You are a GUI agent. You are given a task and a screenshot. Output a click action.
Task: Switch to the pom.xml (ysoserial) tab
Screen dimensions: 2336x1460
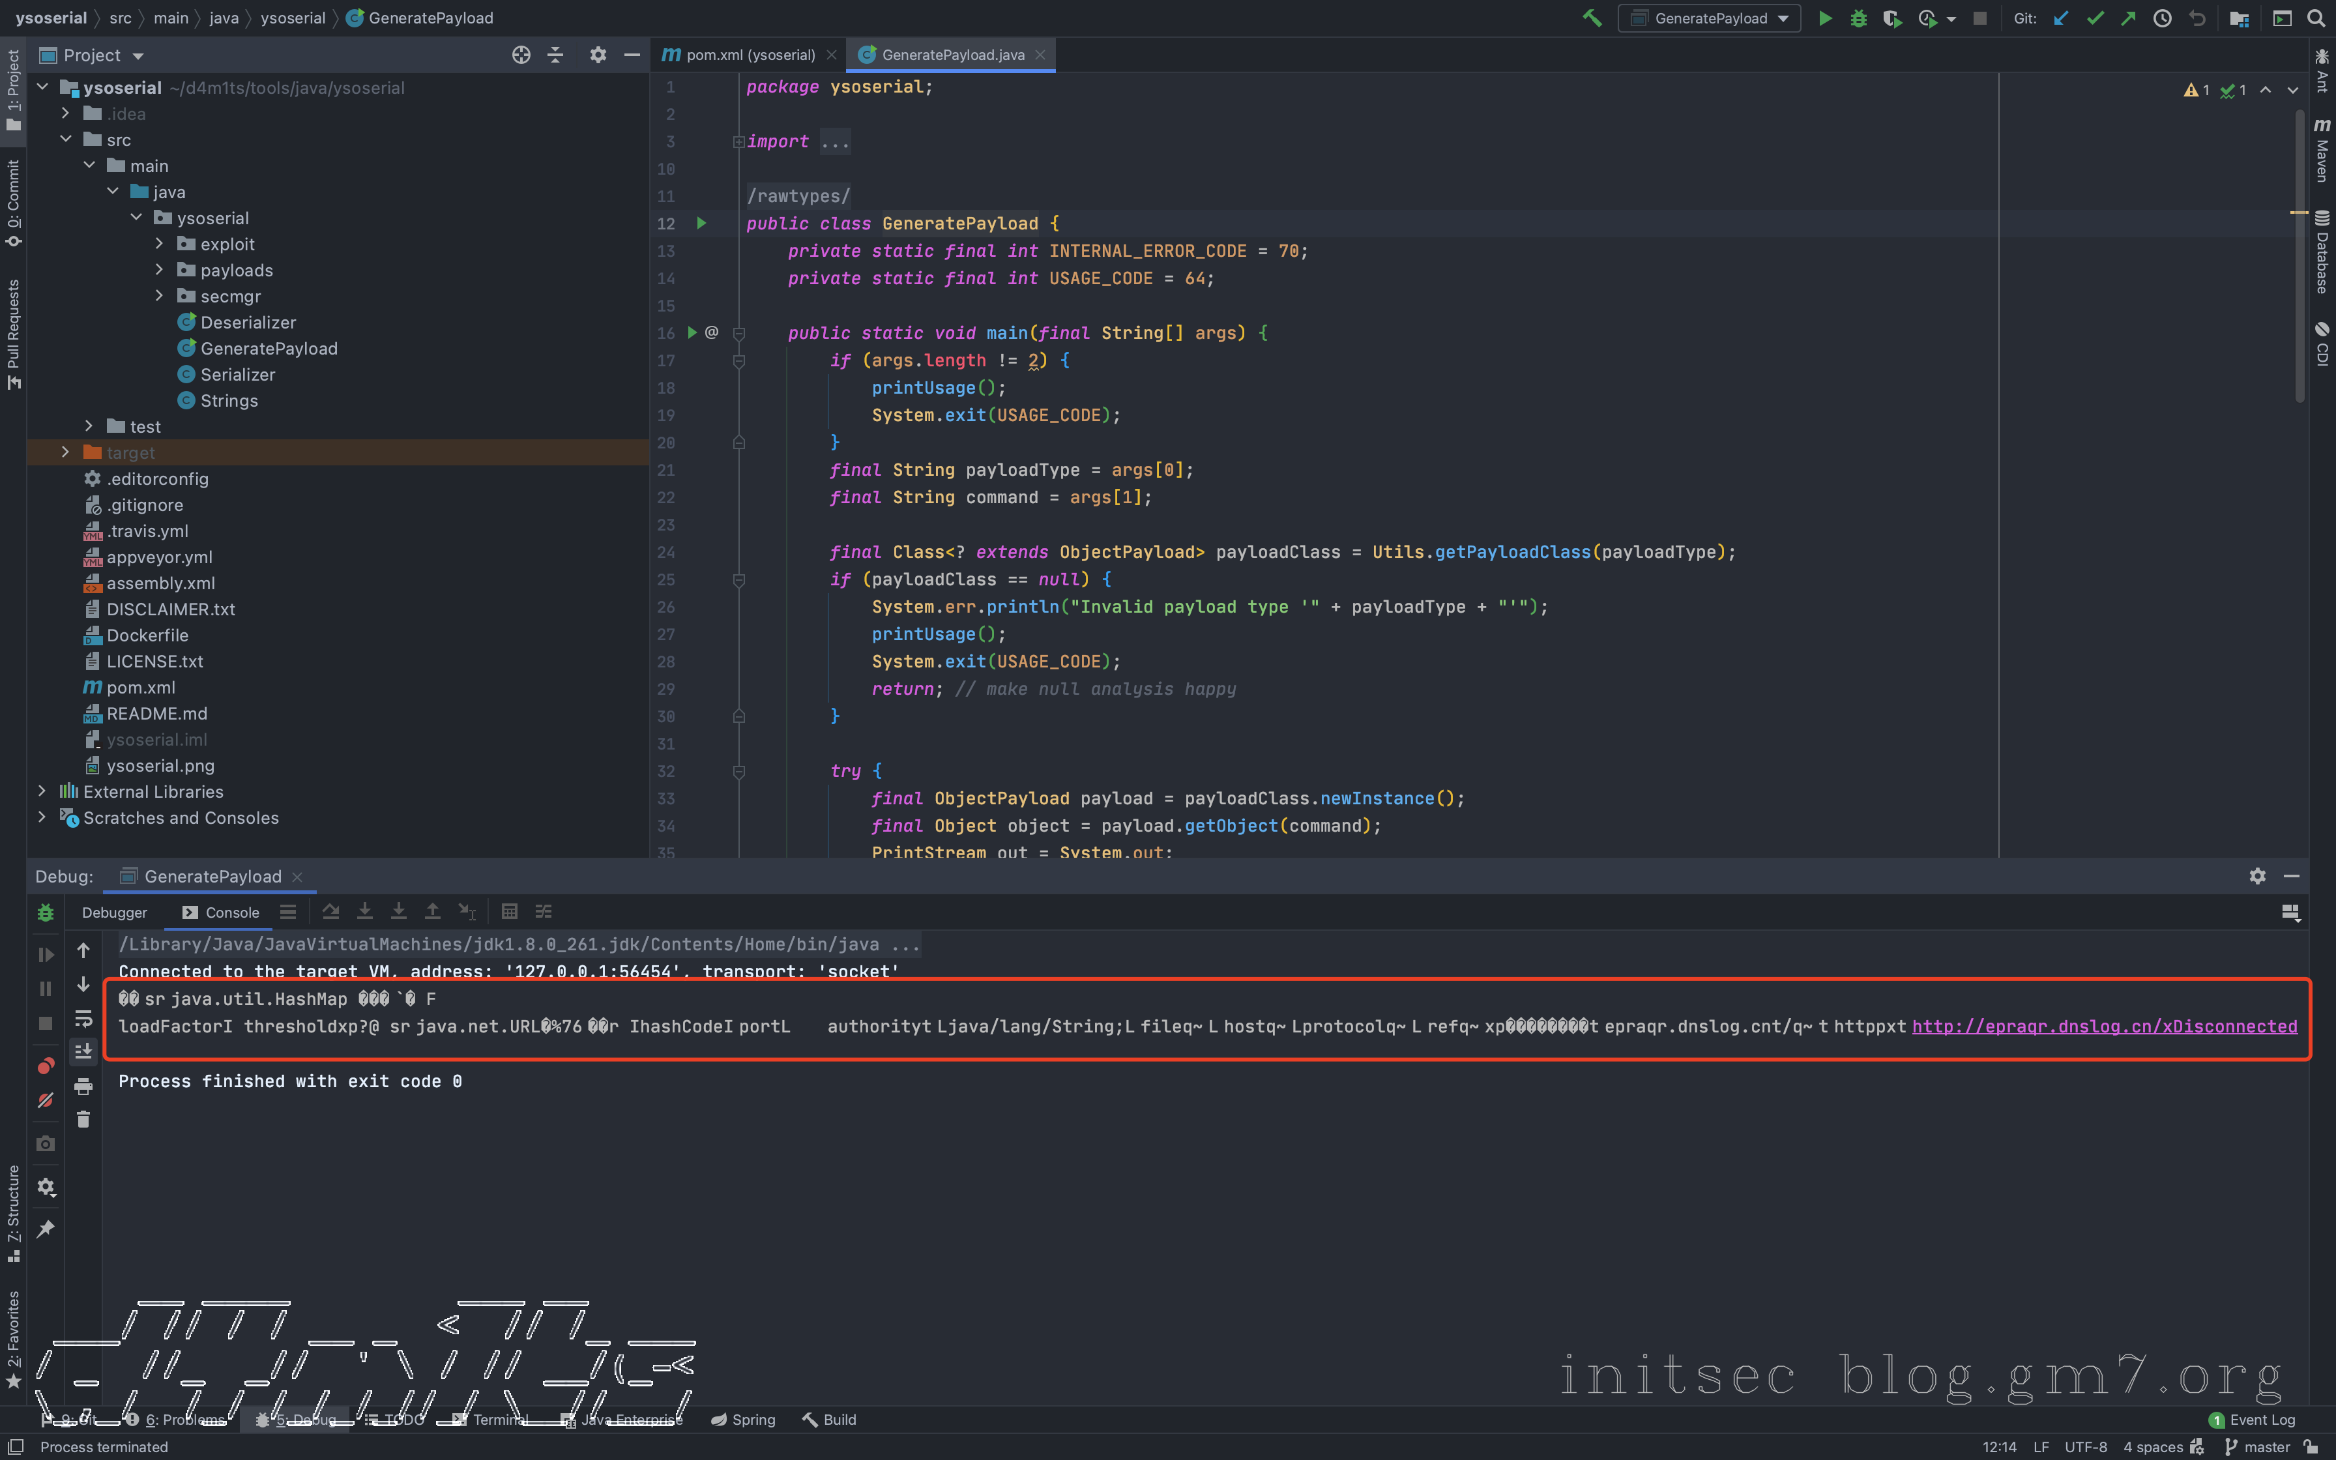(x=749, y=55)
